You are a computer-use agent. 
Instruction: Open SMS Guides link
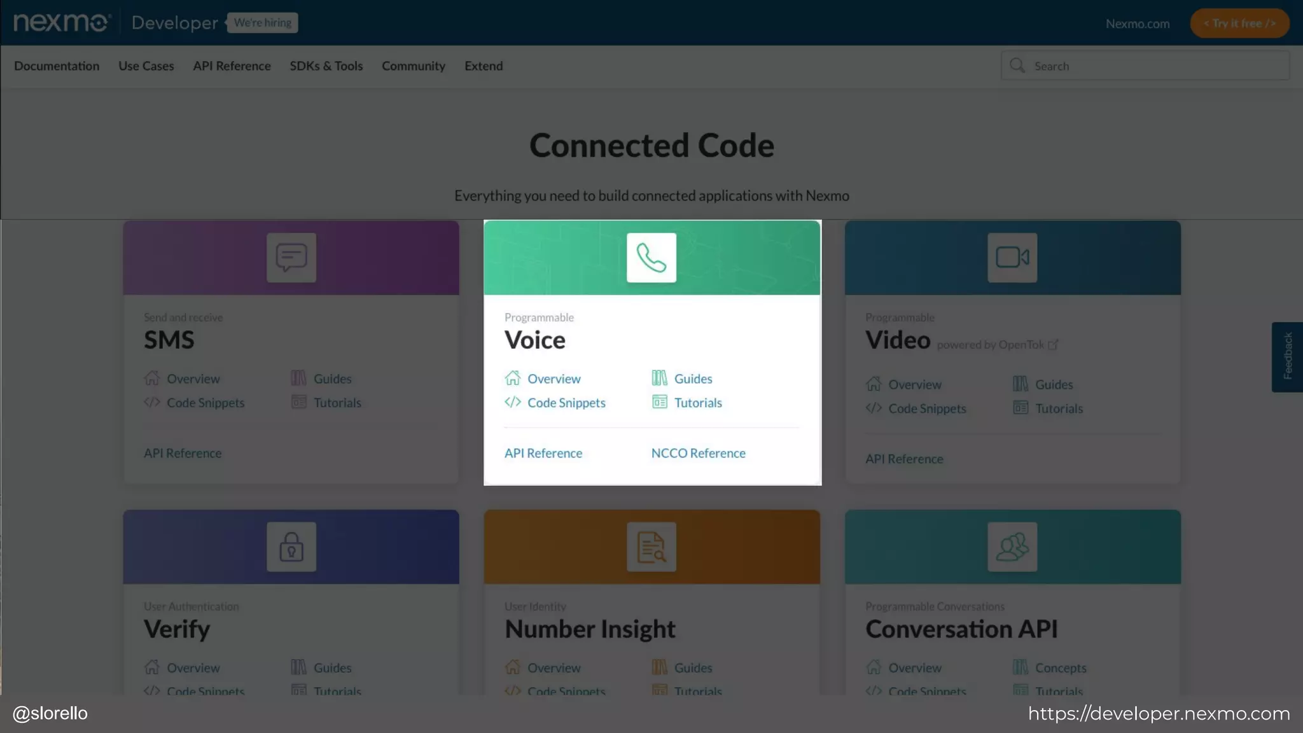point(332,379)
